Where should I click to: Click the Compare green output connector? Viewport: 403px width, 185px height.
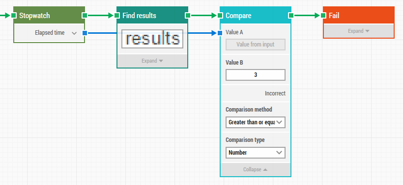(291, 15)
